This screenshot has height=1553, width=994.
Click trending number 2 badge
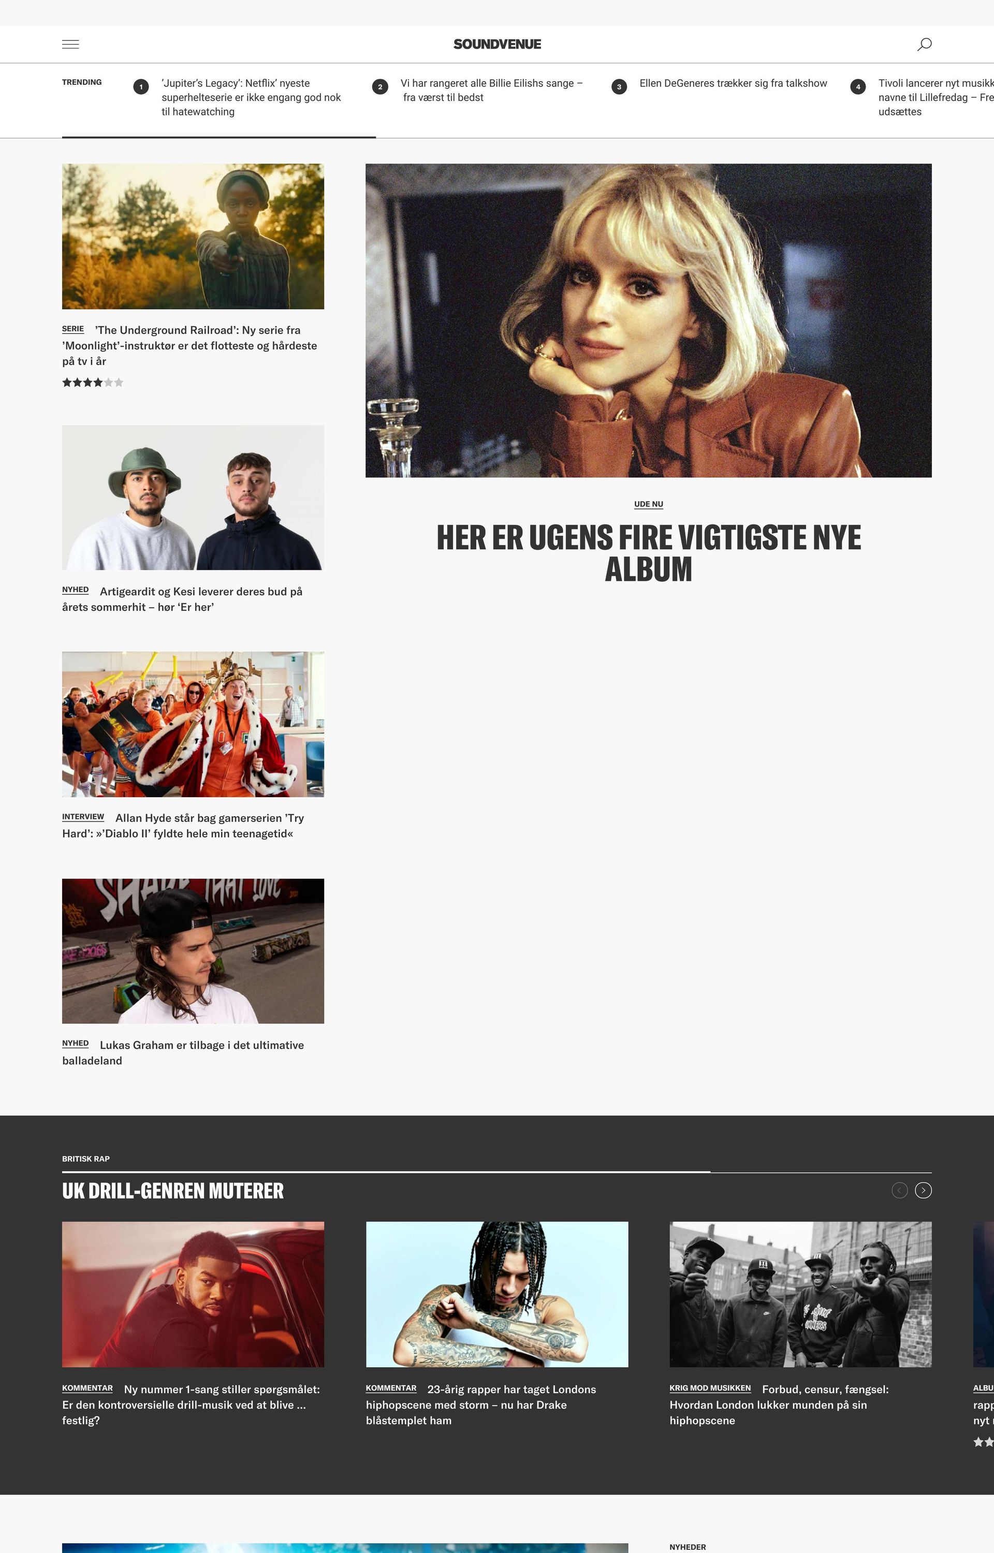pos(380,86)
